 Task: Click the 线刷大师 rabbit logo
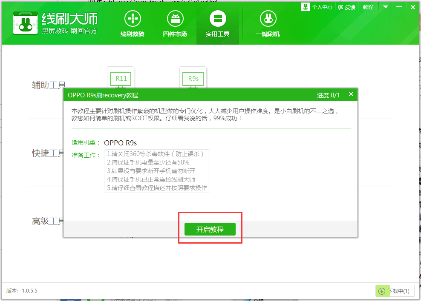point(25,23)
